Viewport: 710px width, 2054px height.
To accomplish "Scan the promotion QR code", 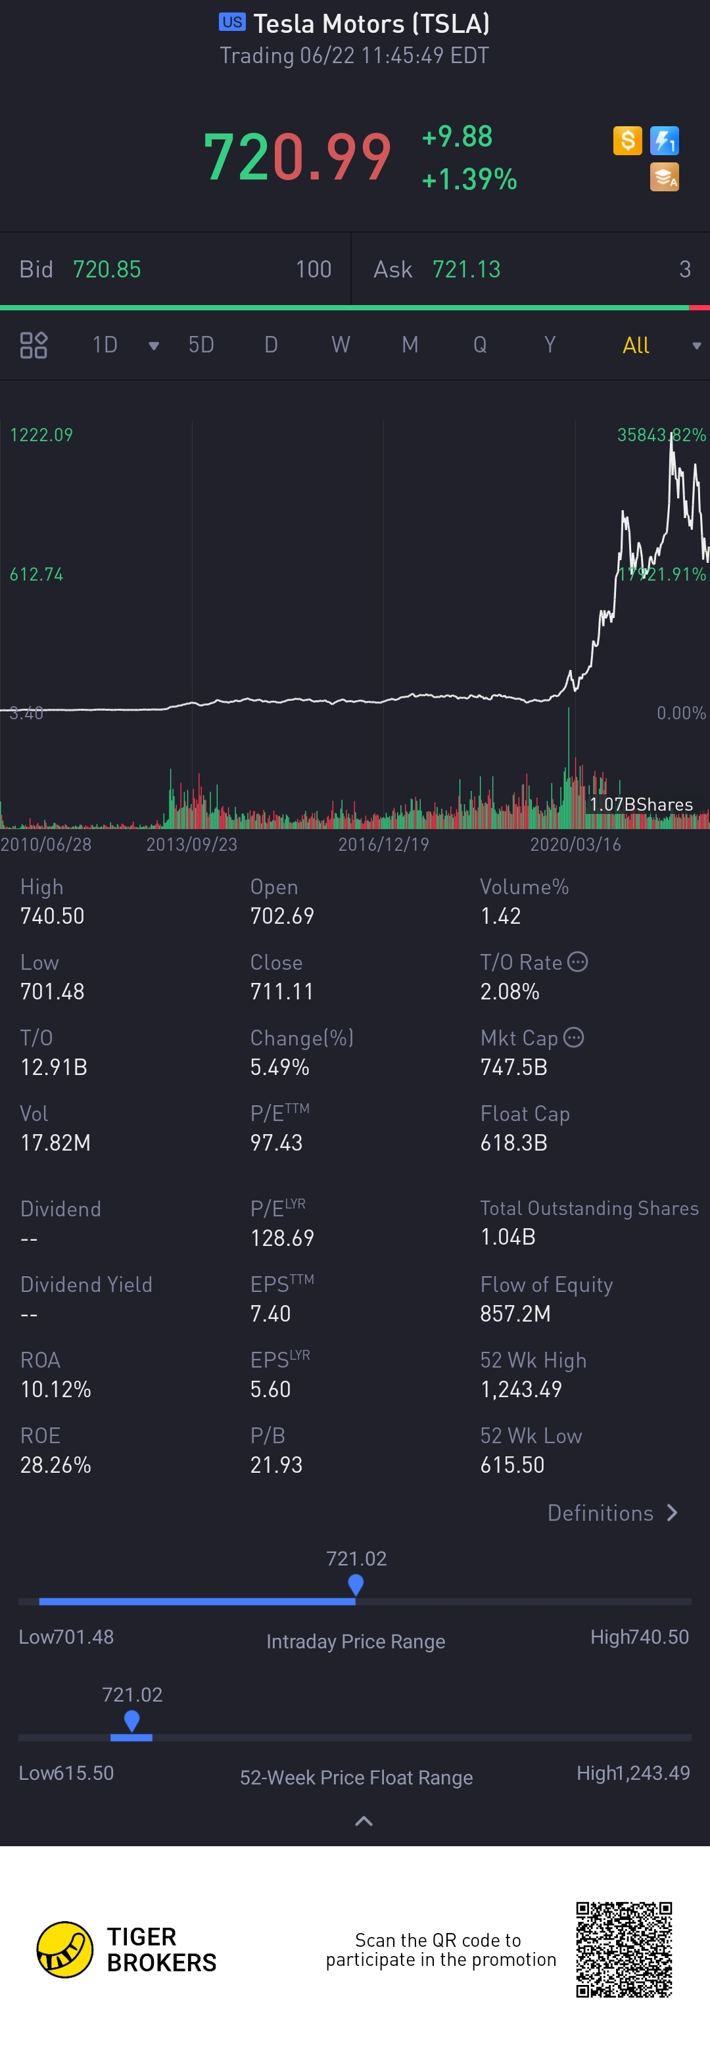I will (x=624, y=1949).
